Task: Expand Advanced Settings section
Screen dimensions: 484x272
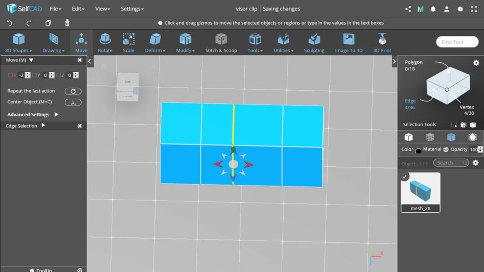Action: 56,114
